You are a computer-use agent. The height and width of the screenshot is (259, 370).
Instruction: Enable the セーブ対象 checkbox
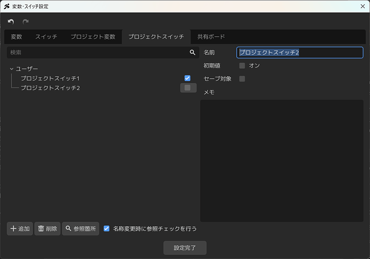coord(242,79)
